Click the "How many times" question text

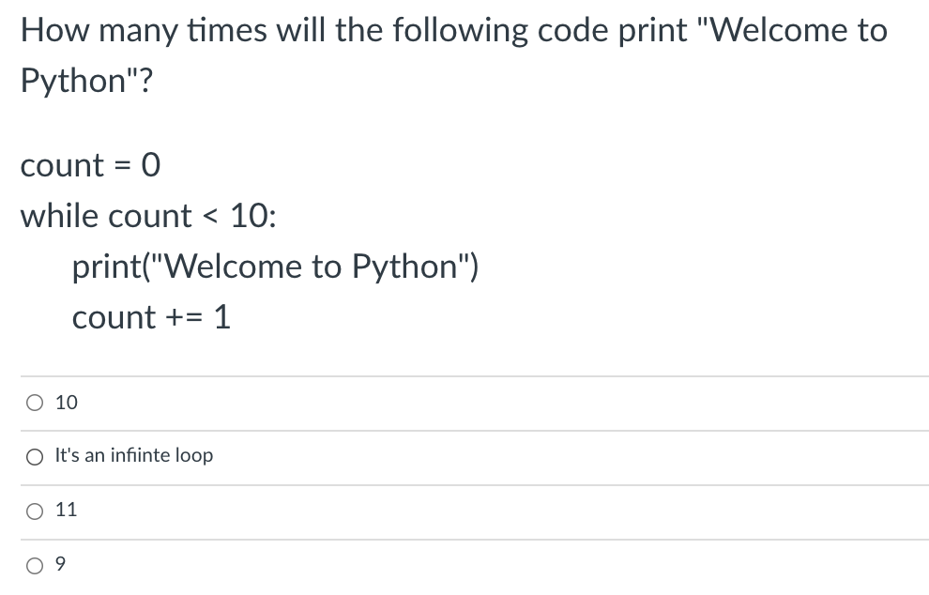[x=144, y=31]
